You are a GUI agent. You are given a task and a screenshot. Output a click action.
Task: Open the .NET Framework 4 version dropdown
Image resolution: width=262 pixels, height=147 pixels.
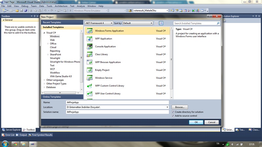pyautogui.click(x=99, y=23)
